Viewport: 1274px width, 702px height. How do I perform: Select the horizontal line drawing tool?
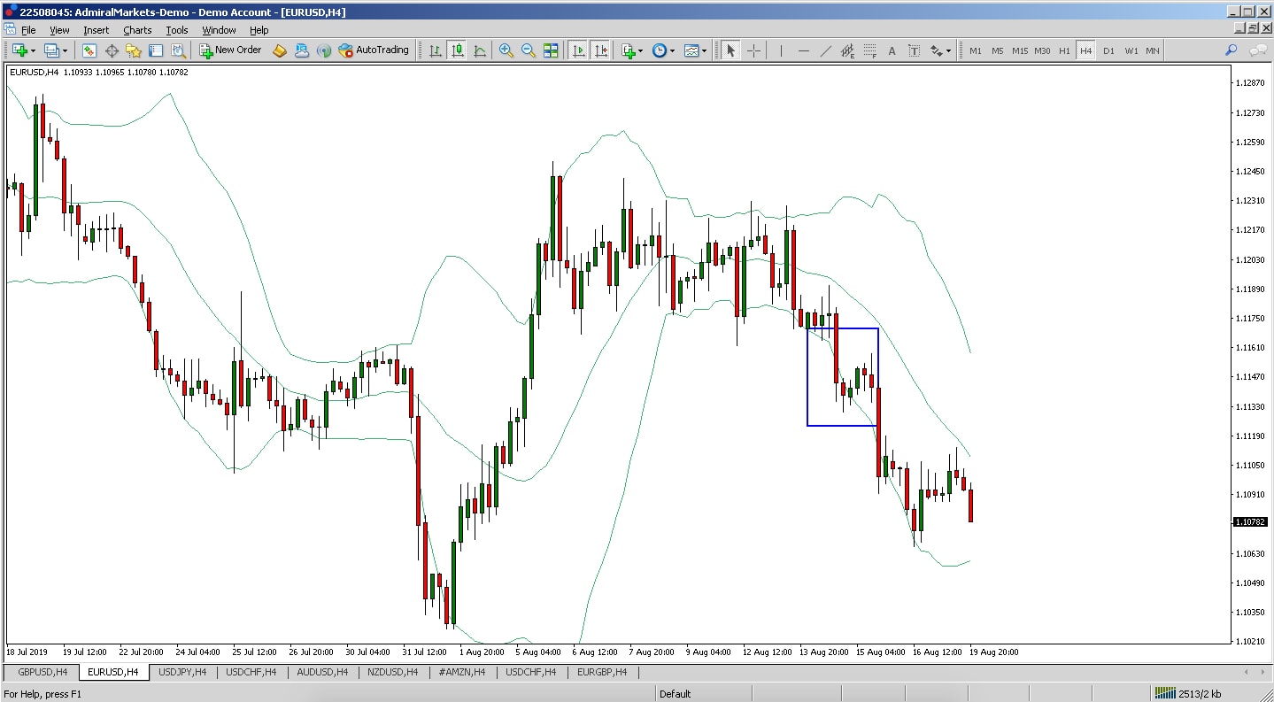point(803,50)
